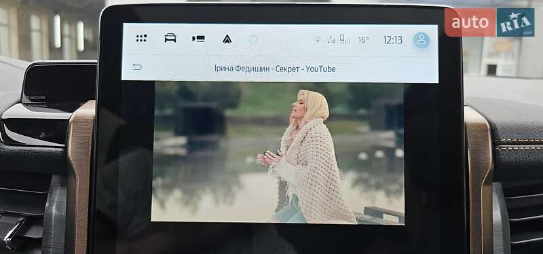The height and width of the screenshot is (254, 543).
Task: Click the blue RIA logo badge
Action: (x=516, y=22)
